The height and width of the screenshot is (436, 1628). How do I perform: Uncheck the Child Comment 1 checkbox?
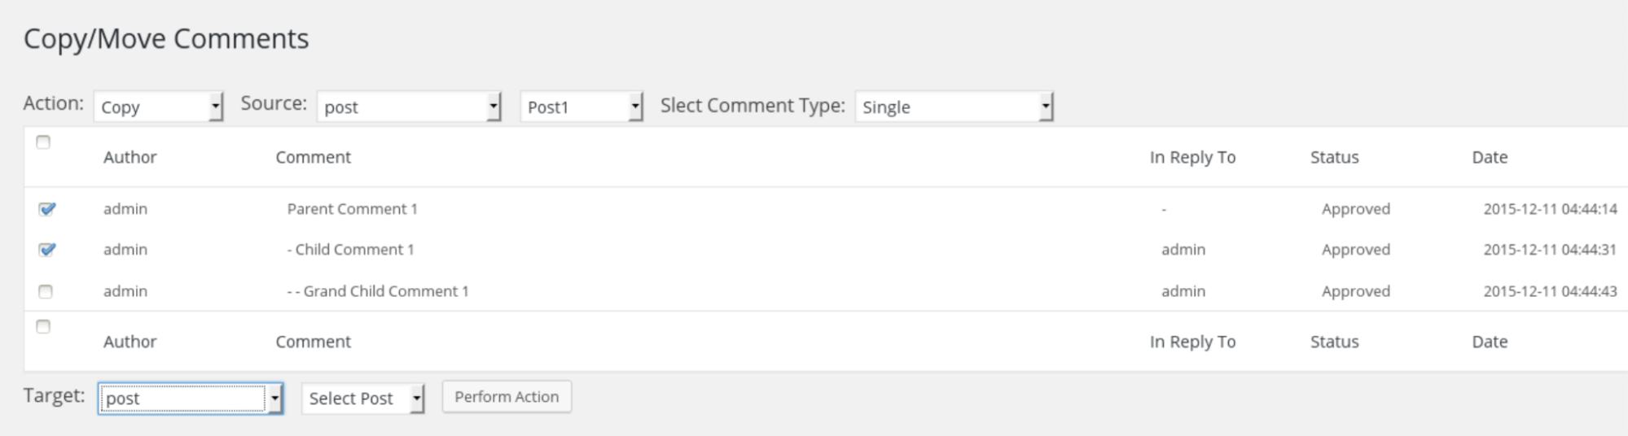pyautogui.click(x=46, y=250)
